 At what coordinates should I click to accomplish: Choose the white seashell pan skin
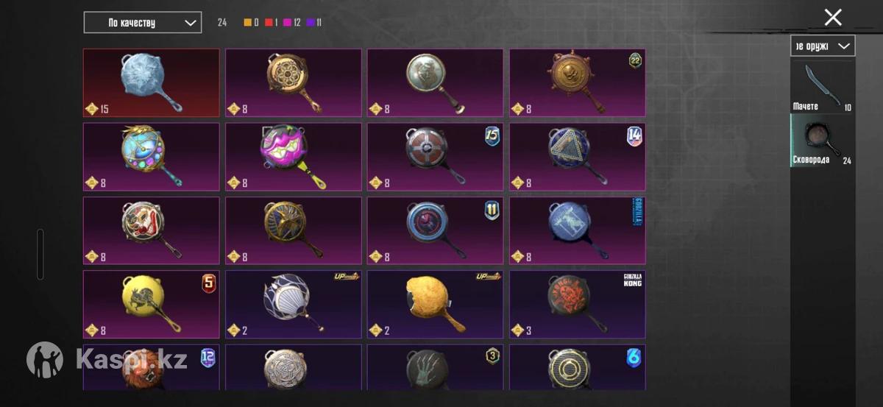coord(293,305)
